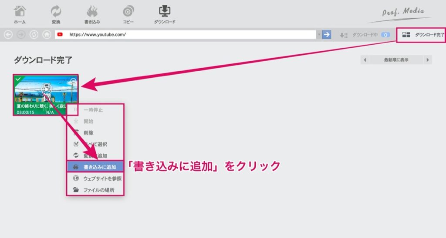Viewport: 446px width, 238px height.
Task: Open the コピー copy module
Action: click(128, 15)
